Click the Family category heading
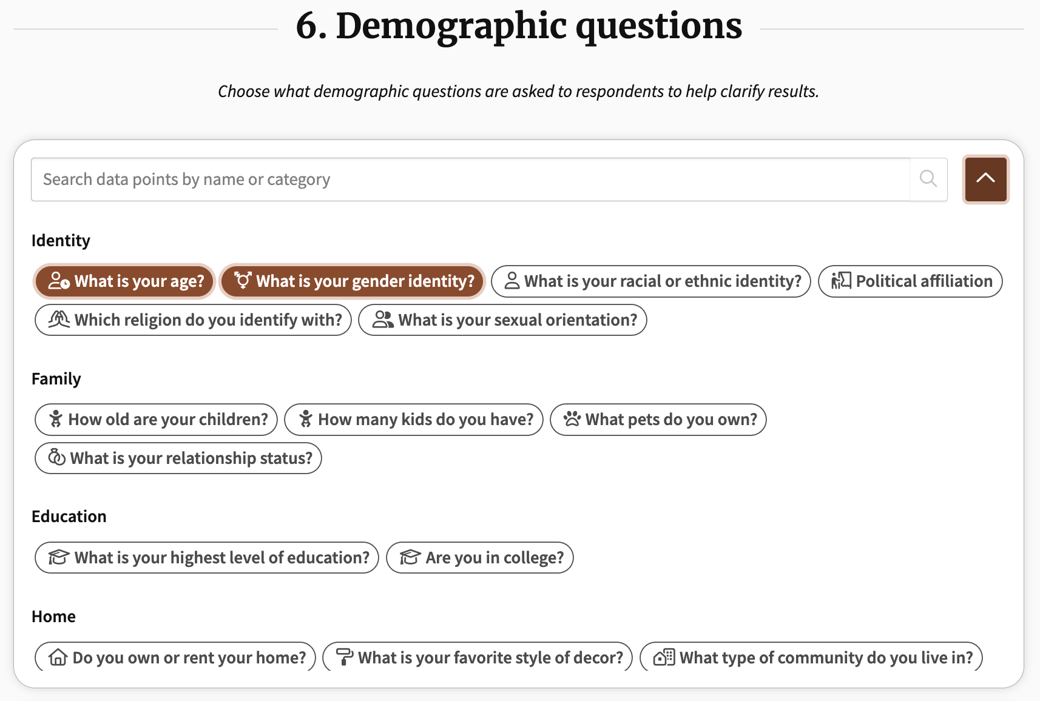The image size is (1040, 701). [x=56, y=379]
